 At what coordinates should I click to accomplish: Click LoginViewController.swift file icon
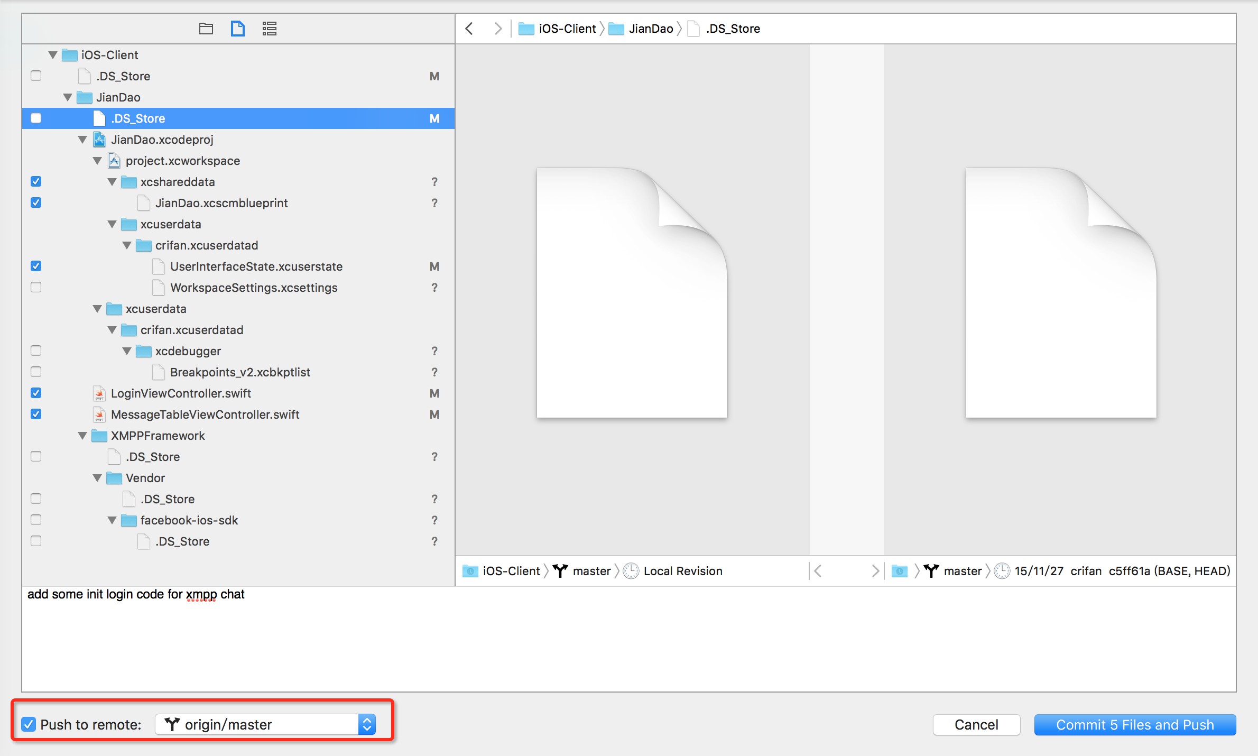pos(99,393)
